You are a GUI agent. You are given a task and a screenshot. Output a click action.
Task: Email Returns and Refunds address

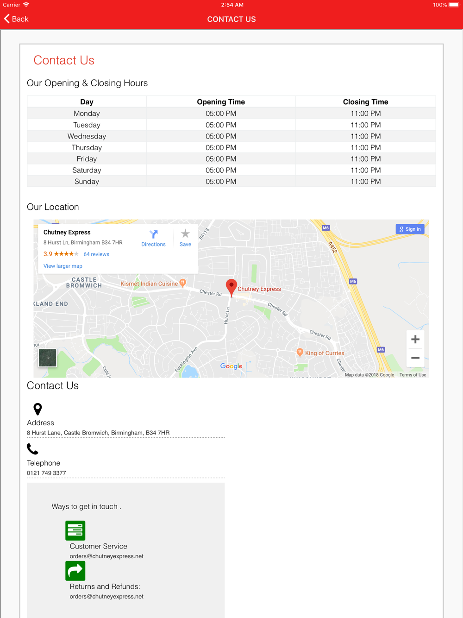[x=106, y=597]
